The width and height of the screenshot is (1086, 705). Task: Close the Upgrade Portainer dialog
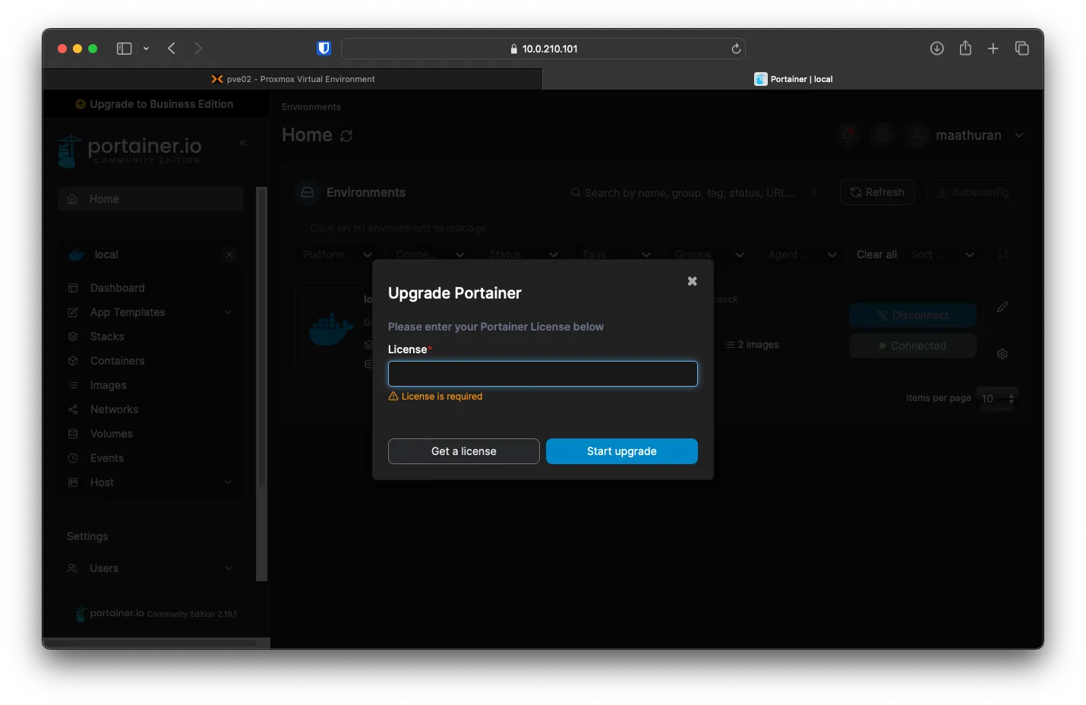tap(692, 281)
